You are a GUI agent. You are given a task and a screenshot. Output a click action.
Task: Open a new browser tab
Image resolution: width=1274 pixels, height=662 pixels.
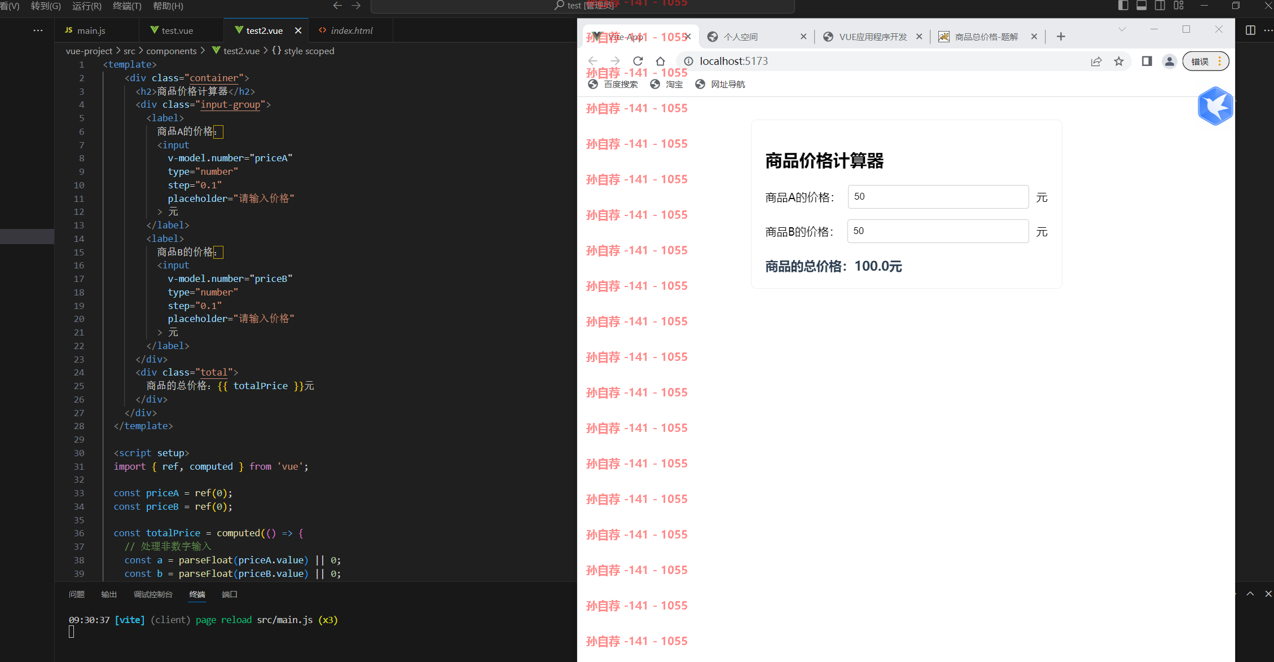tap(1061, 37)
